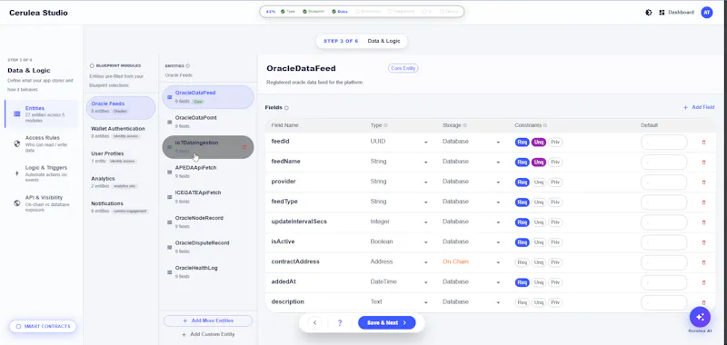Screen dimensions: 727x345
Task: Toggle dark mode icon in header
Action: click(x=649, y=13)
